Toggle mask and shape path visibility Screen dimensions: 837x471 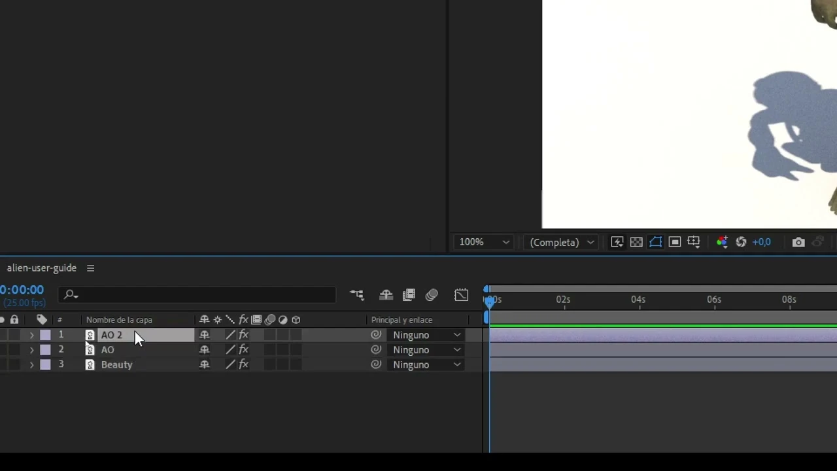[x=655, y=242]
